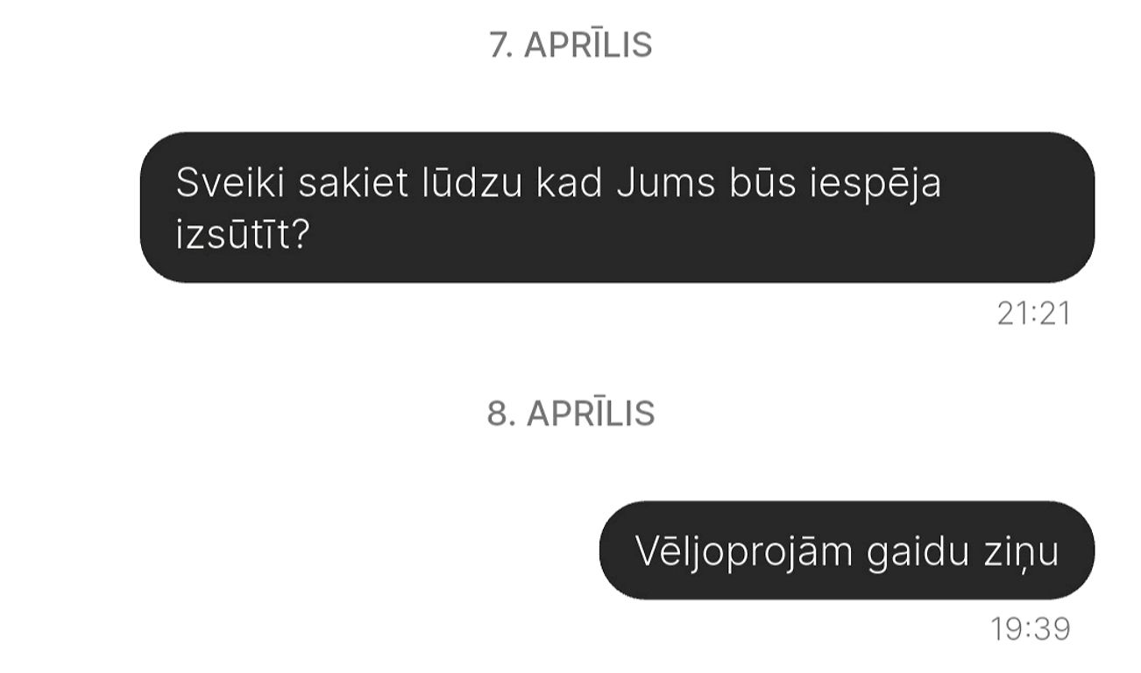Click the word "izsūtīt?" in the first message
The width and height of the screenshot is (1141, 673).
[x=243, y=235]
